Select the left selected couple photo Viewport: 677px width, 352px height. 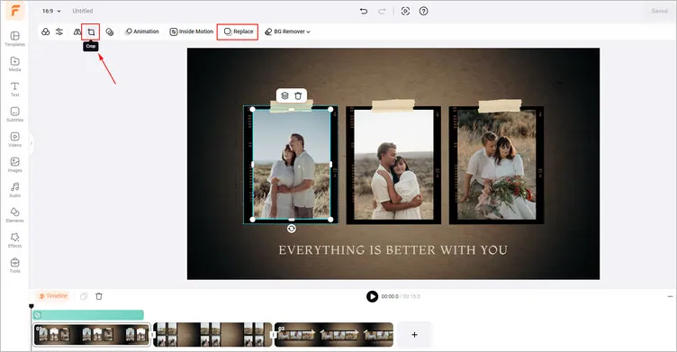pyautogui.click(x=292, y=165)
